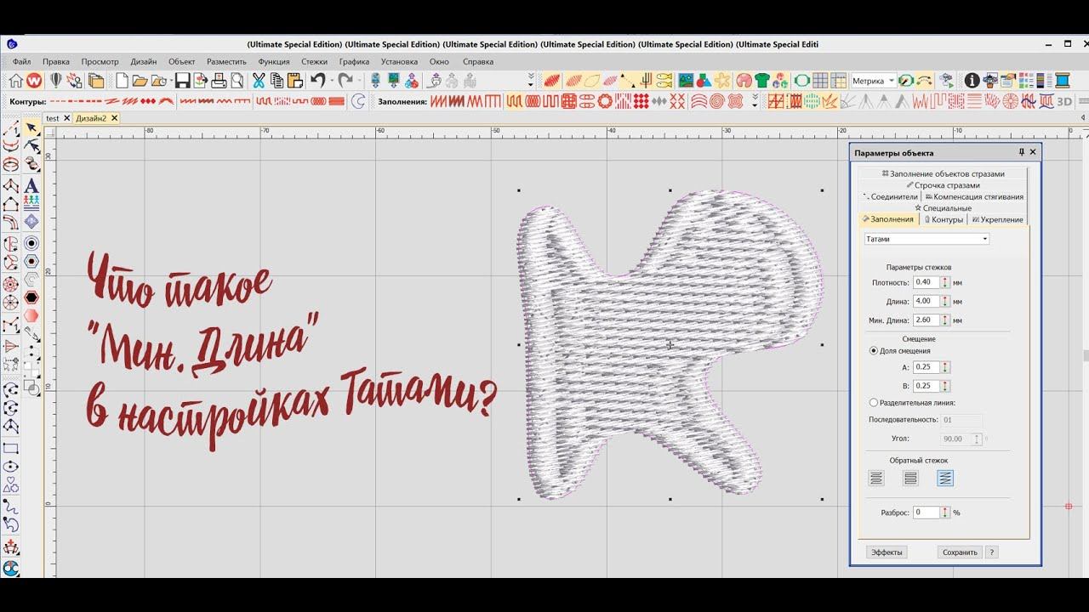Adjust the Длина stepper arrows
Image resolution: width=1089 pixels, height=612 pixels.
coord(945,301)
